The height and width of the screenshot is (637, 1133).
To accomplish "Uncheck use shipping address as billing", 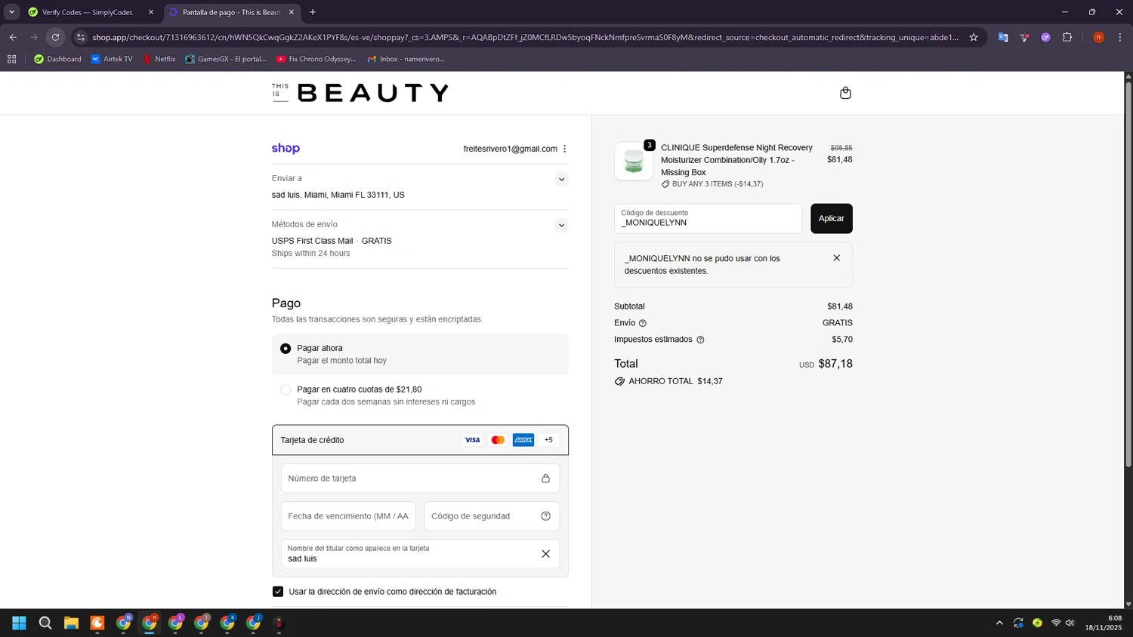I will [278, 592].
